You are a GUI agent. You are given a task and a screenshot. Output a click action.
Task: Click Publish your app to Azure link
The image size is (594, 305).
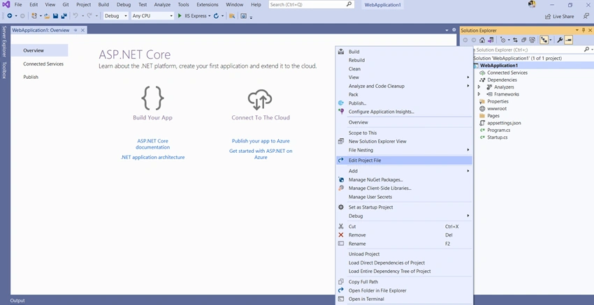(261, 141)
